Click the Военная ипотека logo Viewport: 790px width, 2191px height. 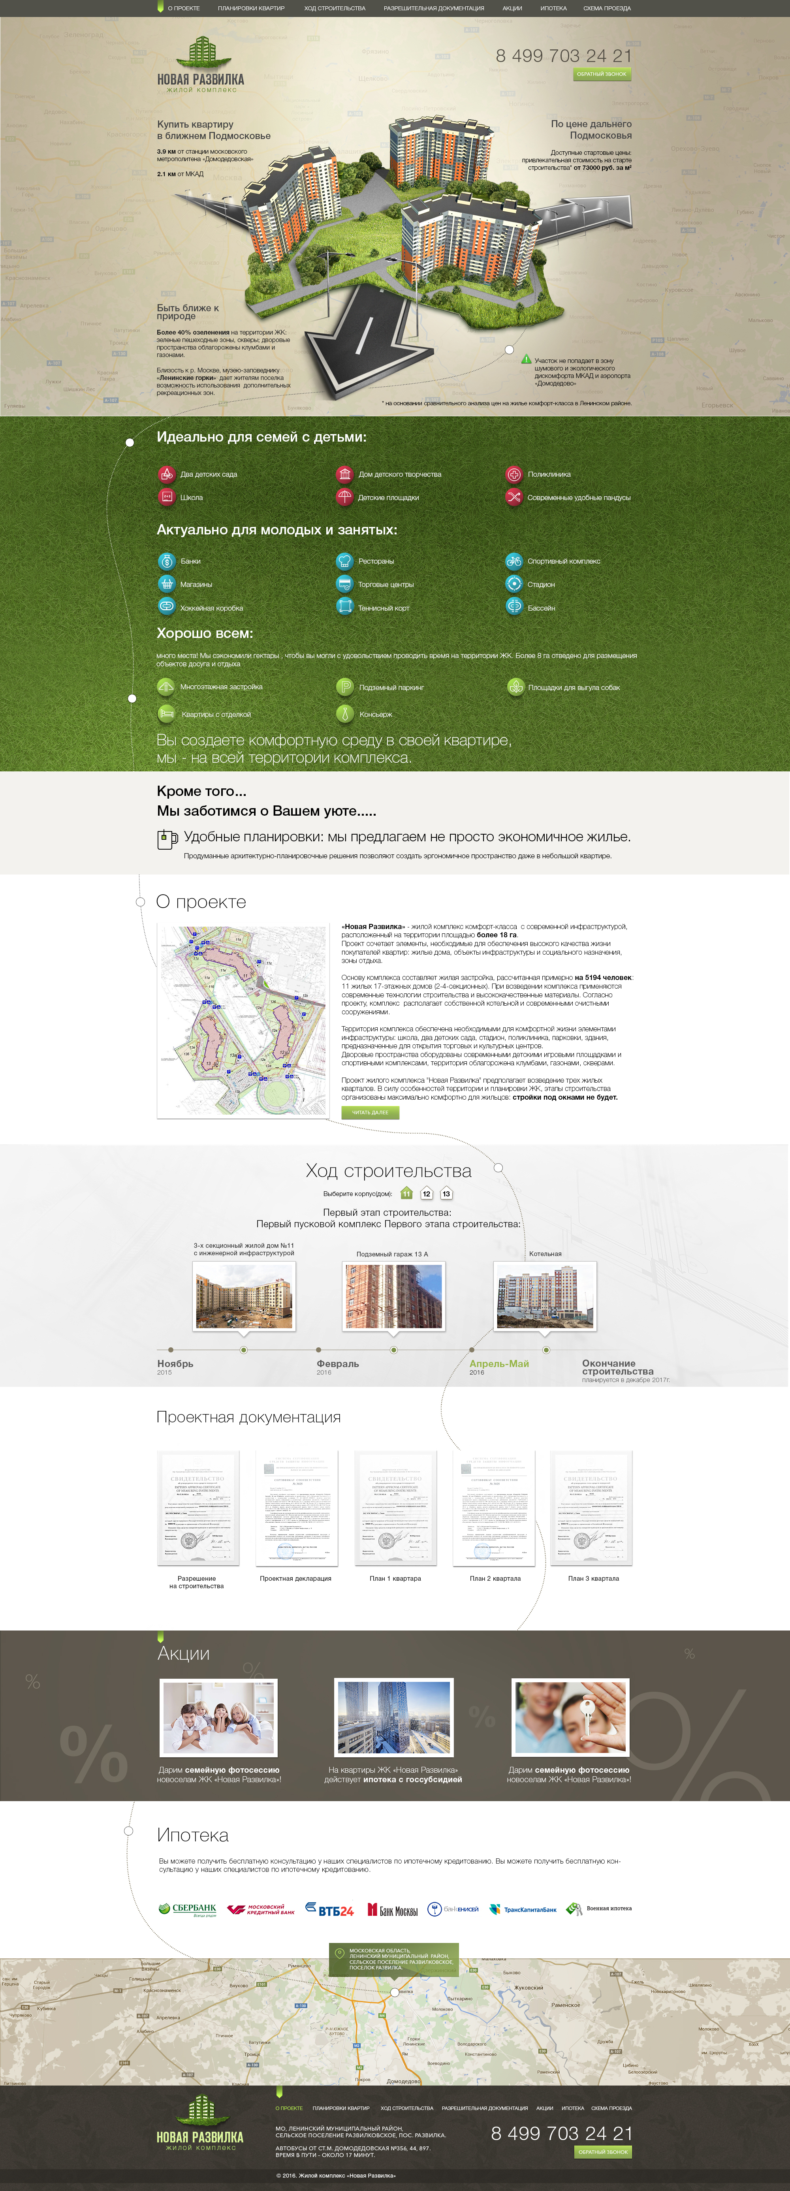[x=599, y=1909]
